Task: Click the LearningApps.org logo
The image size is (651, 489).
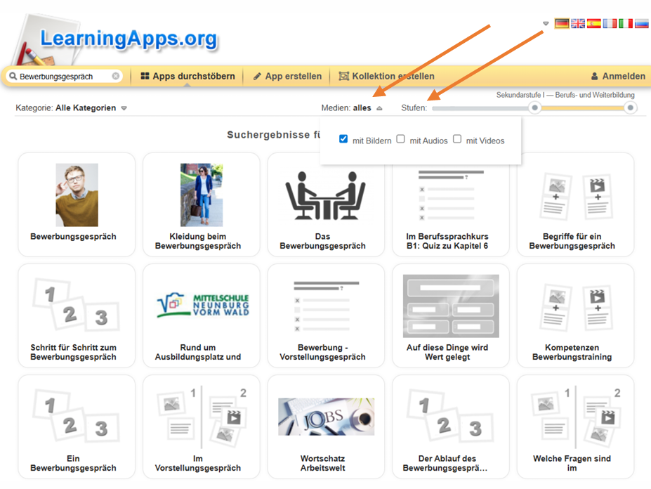Action: (x=128, y=39)
